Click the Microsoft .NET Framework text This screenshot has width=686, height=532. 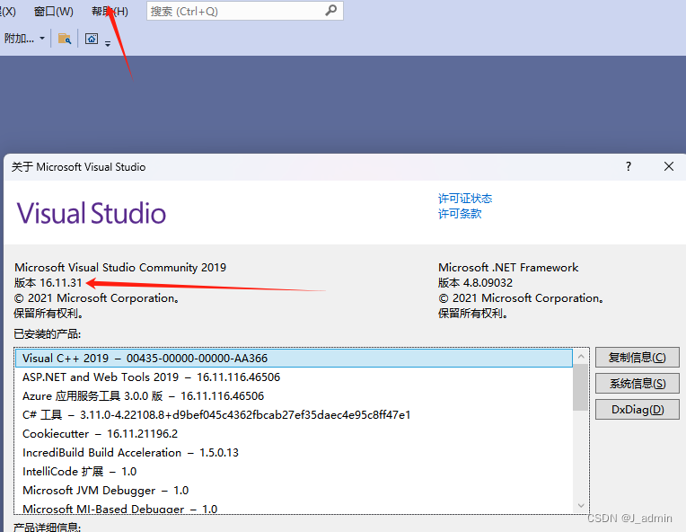tap(508, 268)
